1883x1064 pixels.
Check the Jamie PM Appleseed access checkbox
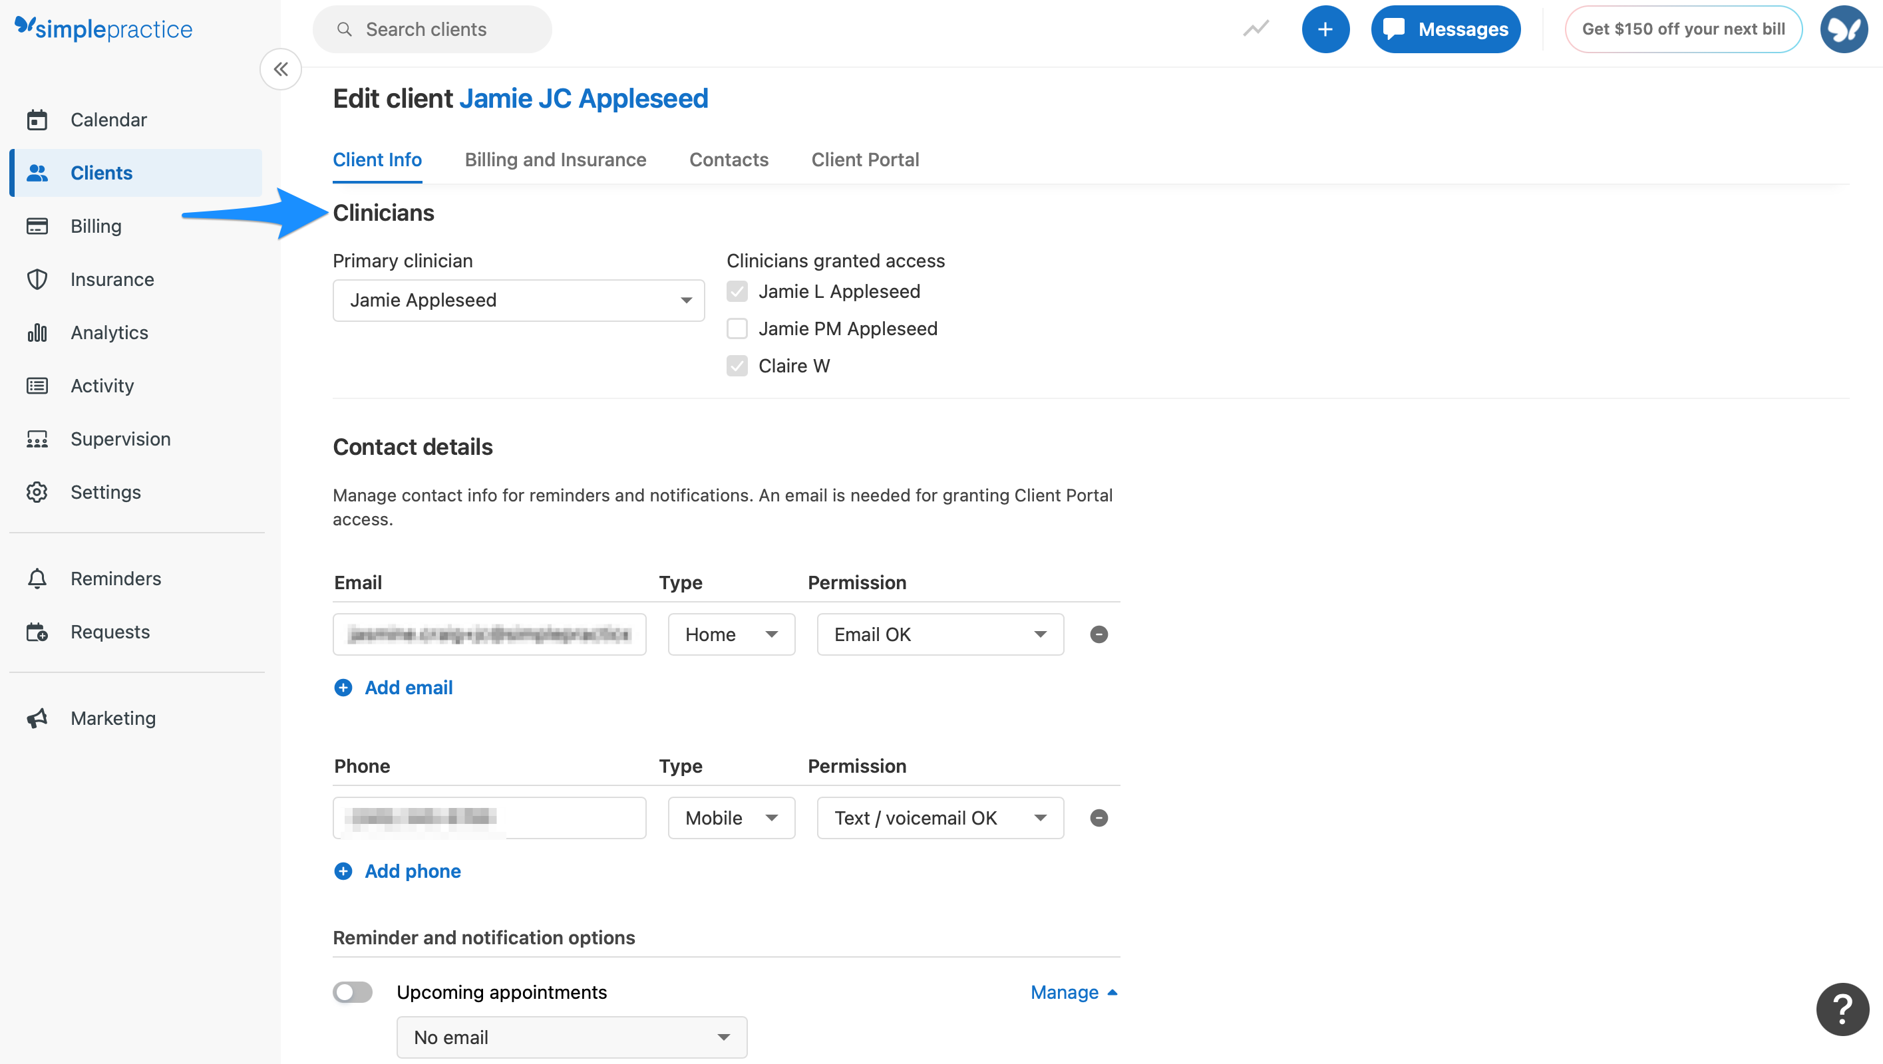coord(736,328)
